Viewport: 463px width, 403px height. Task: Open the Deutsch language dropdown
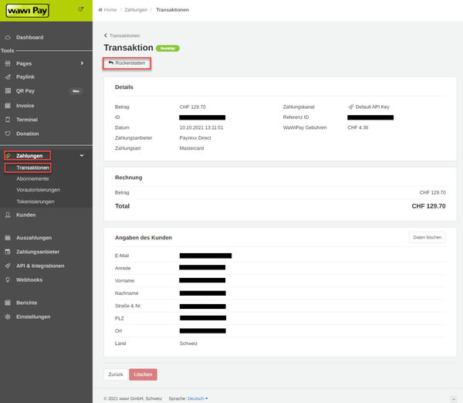tap(198, 398)
